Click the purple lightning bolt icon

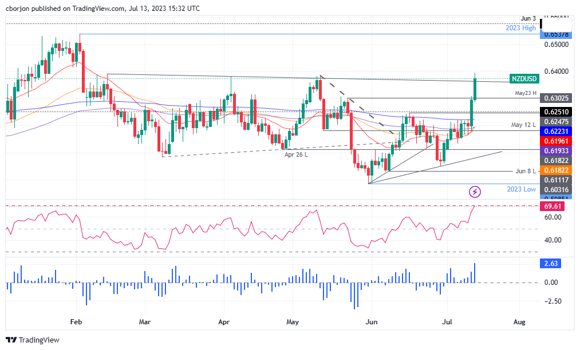coord(474,190)
